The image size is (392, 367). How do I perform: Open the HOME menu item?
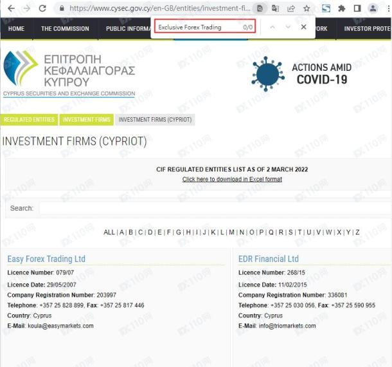16,28
